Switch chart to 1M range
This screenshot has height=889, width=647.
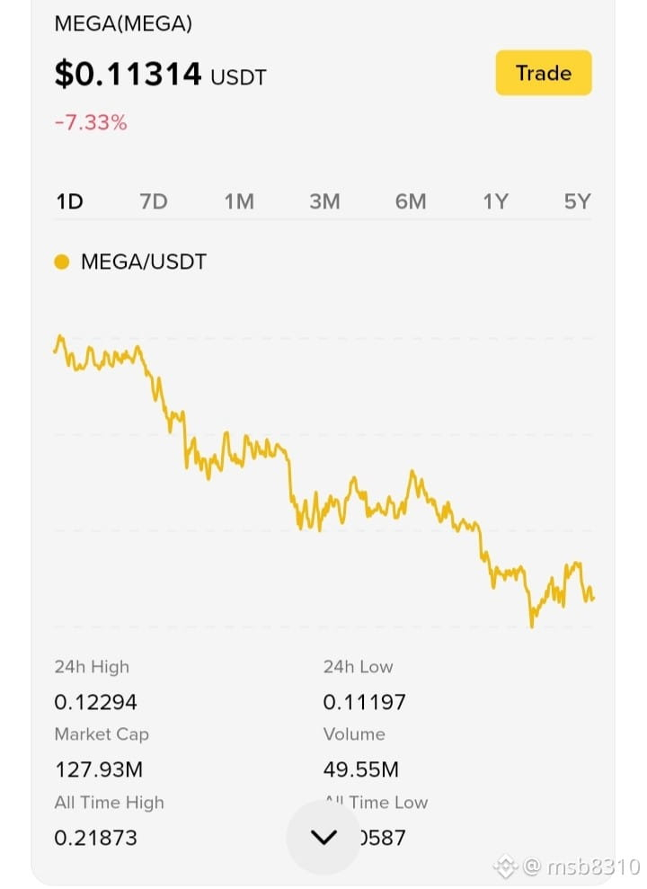(x=239, y=201)
